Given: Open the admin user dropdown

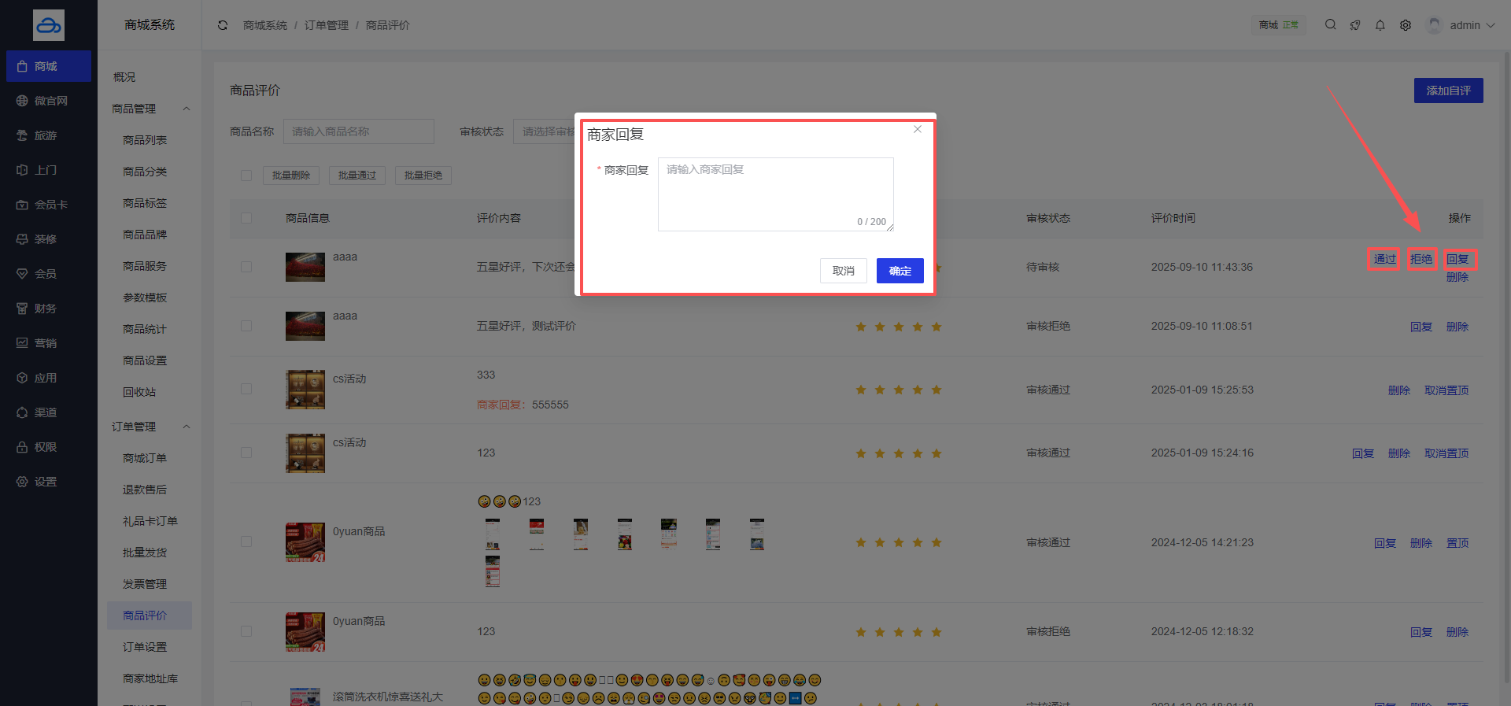Looking at the screenshot, I should [x=1462, y=25].
